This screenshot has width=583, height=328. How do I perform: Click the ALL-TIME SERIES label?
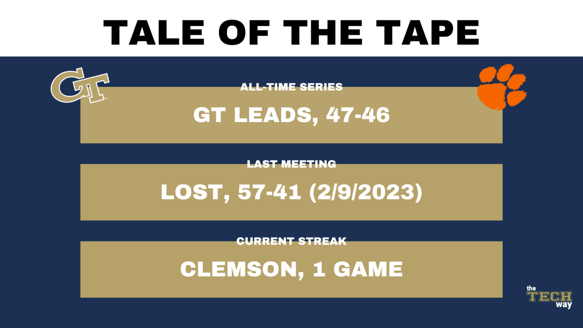[291, 87]
